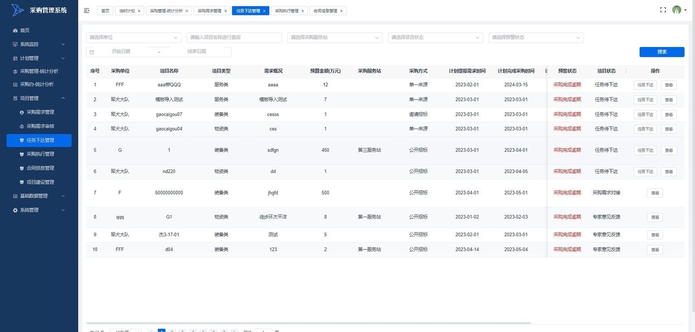Viewport: 695px width, 332px height.
Task: Click the sidebar collapse hamburger icon
Action: click(87, 10)
